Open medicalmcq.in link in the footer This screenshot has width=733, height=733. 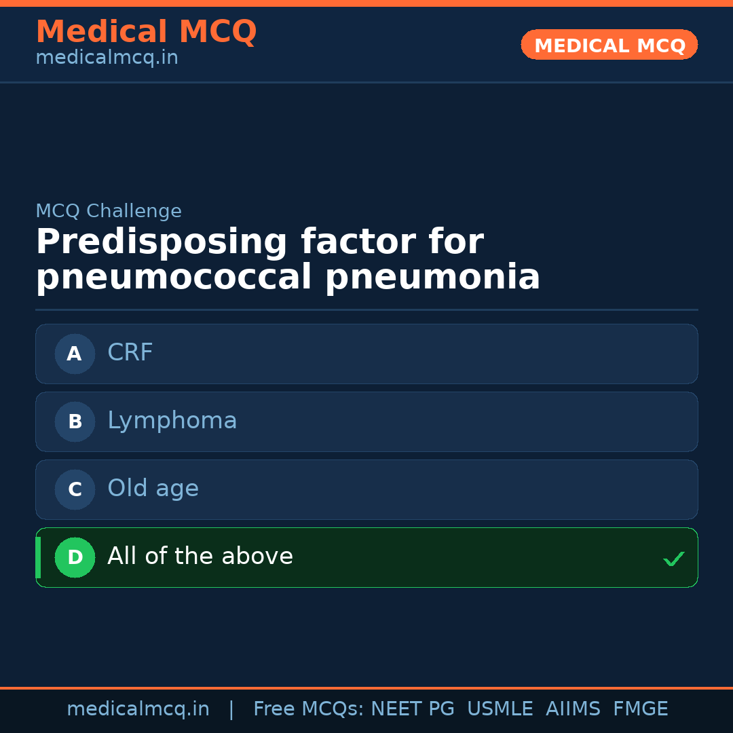tap(138, 709)
